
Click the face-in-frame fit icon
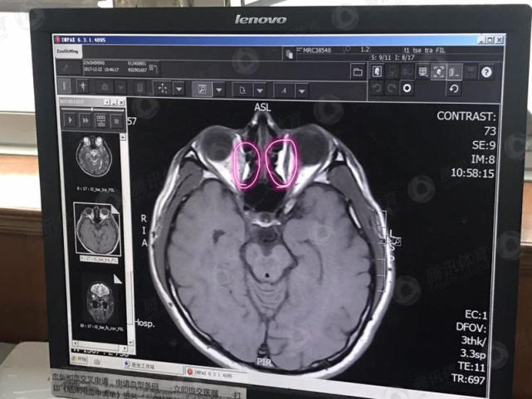(438, 72)
